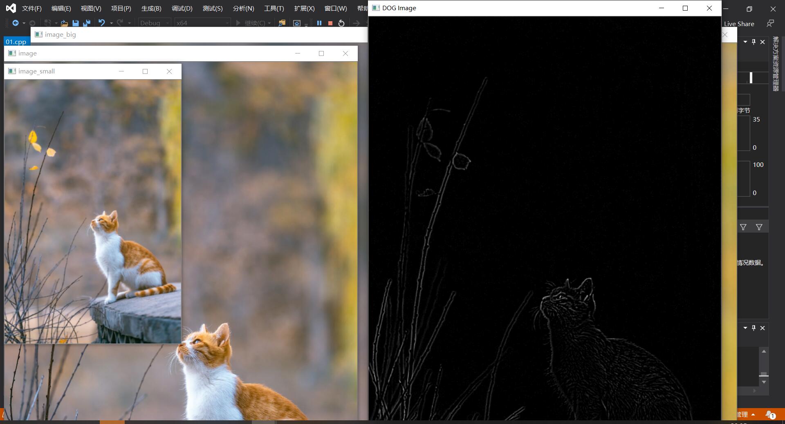Click the lower panel vertical scrollbar thumb
This screenshot has width=785, height=424.
pos(764,375)
